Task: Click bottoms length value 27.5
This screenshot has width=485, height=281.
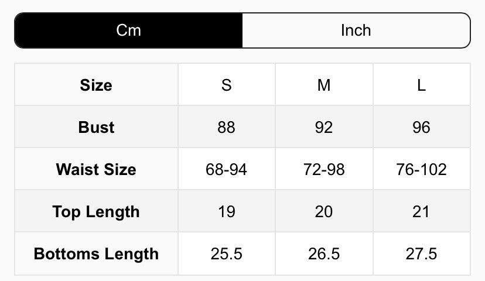Action: click(421, 253)
